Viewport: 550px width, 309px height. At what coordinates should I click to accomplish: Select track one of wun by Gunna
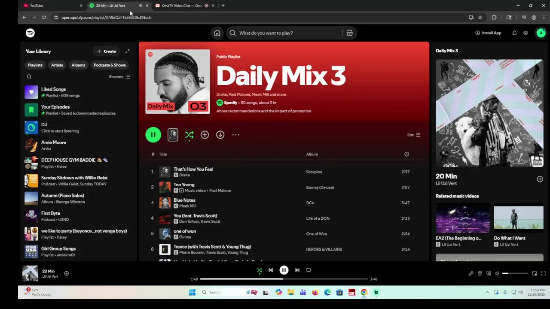284,234
